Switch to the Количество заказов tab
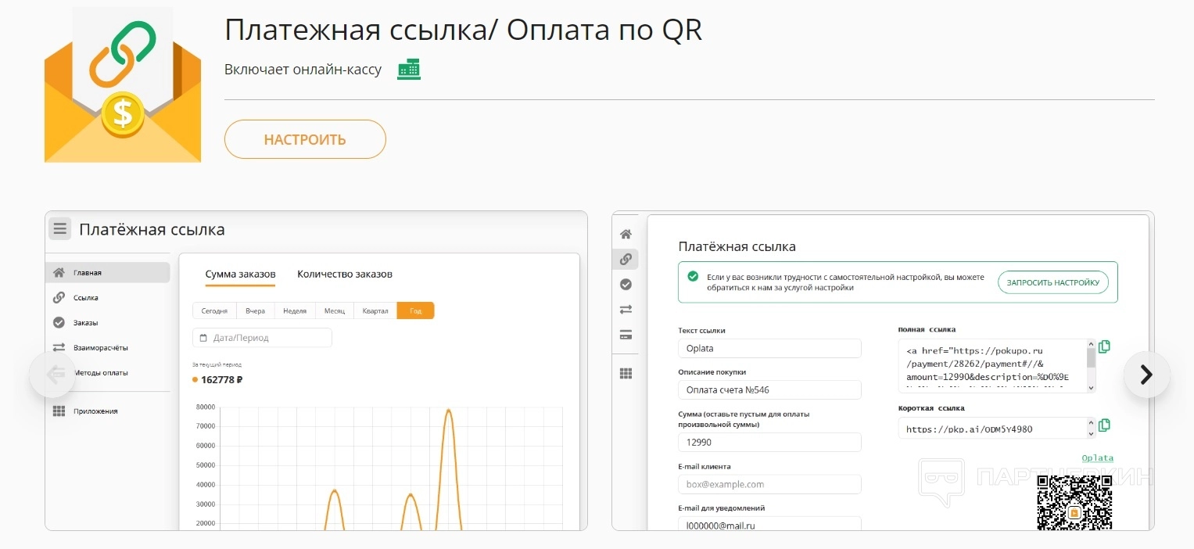The width and height of the screenshot is (1194, 549). point(345,274)
